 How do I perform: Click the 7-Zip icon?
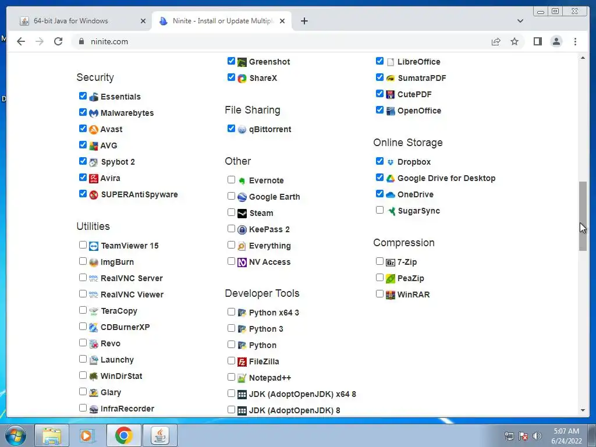(391, 262)
